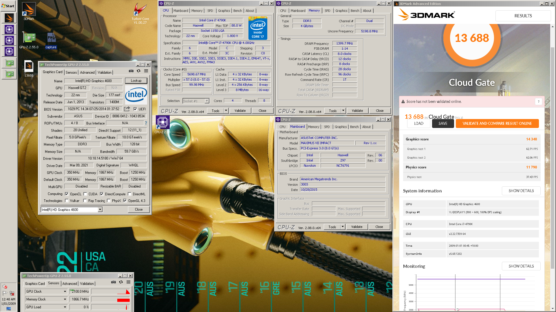Toggle the OpenGL 4.3 checkbox
The width and height of the screenshot is (556, 312).
(x=125, y=200)
